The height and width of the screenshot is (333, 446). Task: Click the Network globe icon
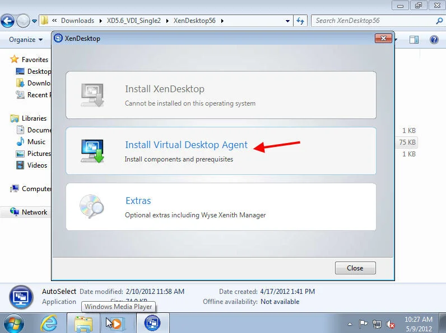[15, 212]
